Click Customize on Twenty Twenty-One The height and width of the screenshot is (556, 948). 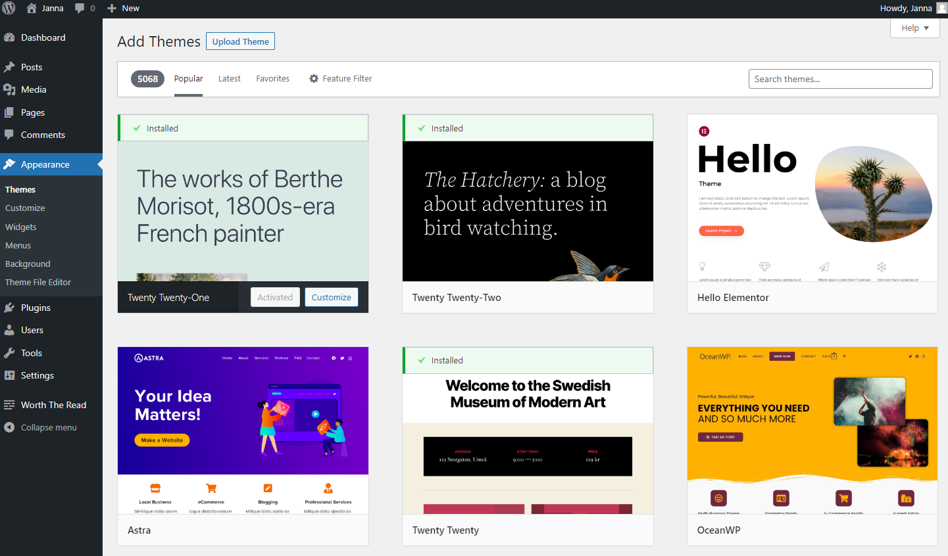pos(332,297)
